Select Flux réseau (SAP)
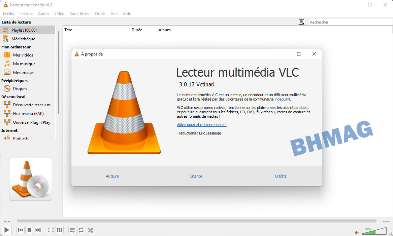This screenshot has height=236, width=393. [x=28, y=114]
